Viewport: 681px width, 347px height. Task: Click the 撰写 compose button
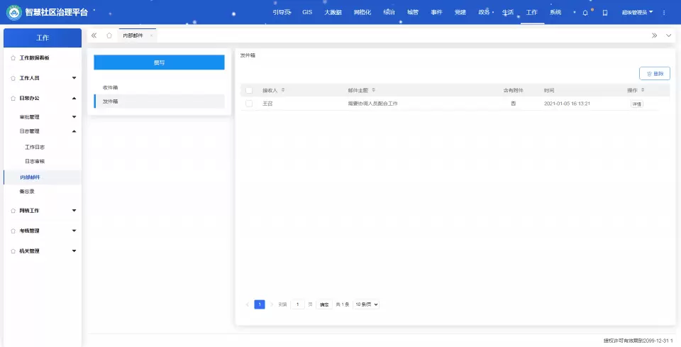[x=159, y=62]
